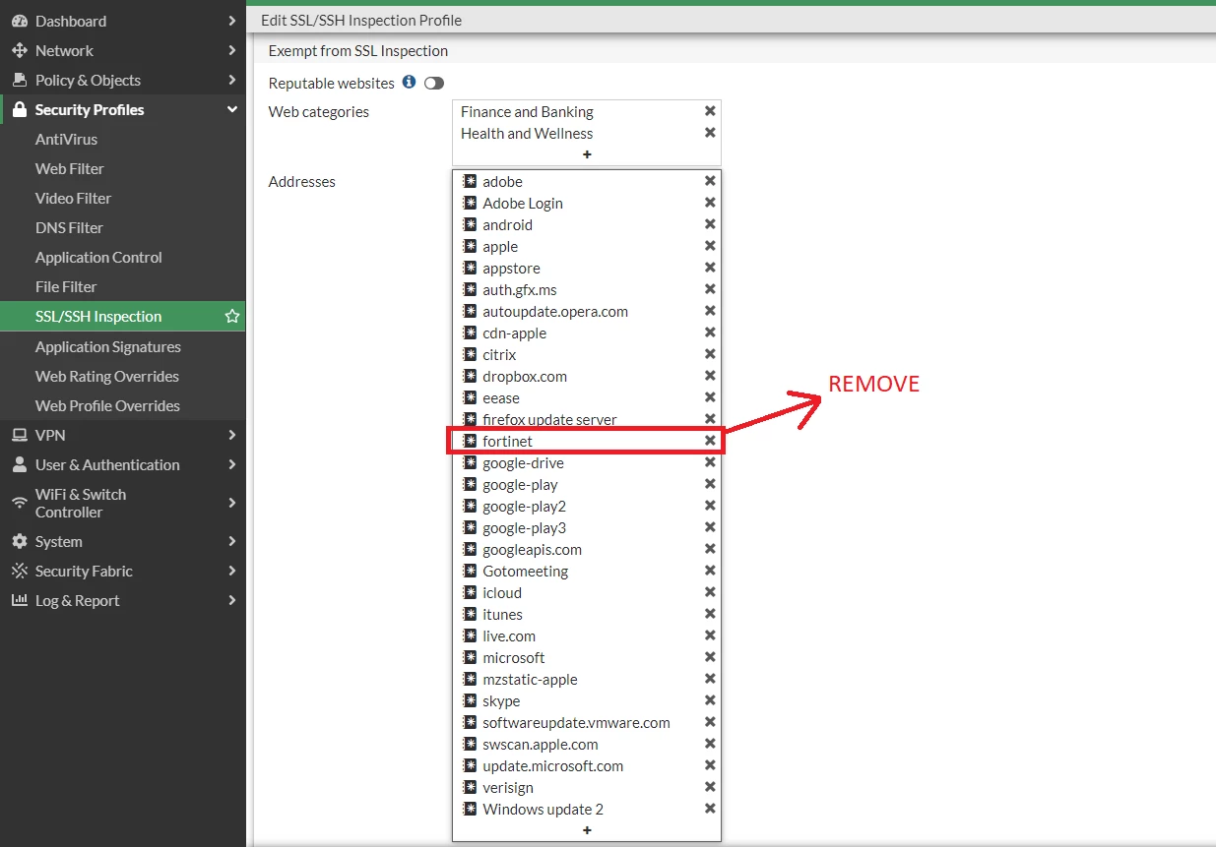Delete autoupdate.opera.com from addresses
1216x847 pixels.
coord(710,311)
